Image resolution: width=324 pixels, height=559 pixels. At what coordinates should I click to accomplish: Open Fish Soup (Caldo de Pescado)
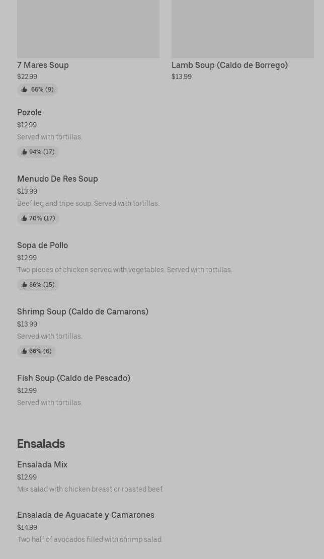[x=73, y=378]
